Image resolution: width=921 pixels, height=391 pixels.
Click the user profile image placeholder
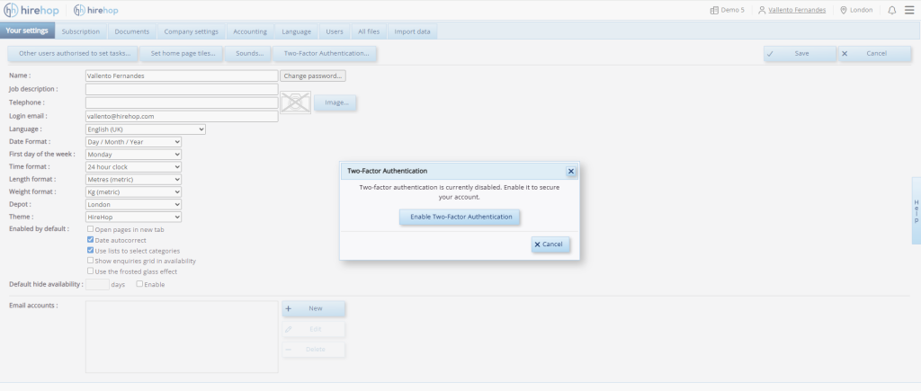295,102
